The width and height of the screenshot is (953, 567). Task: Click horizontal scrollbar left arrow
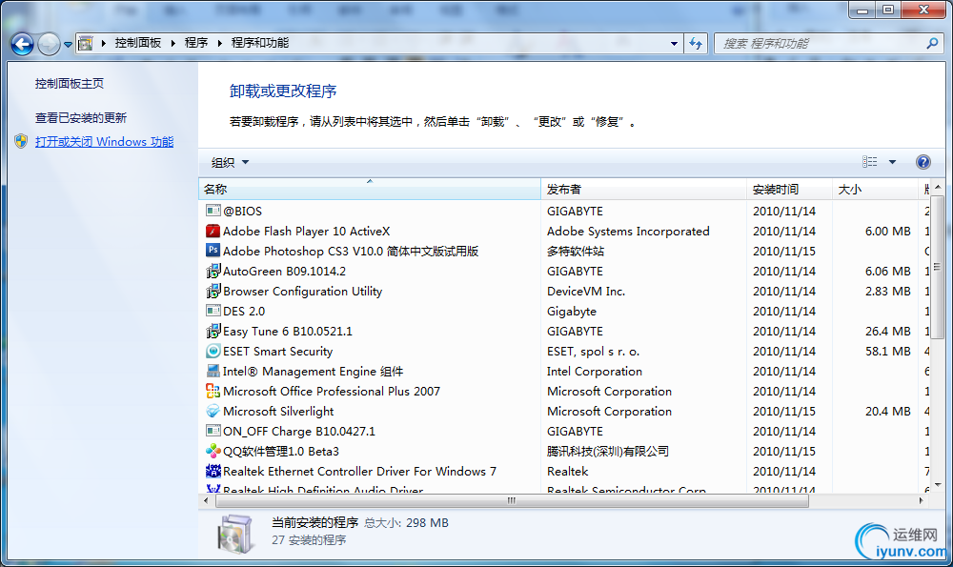coord(206,500)
